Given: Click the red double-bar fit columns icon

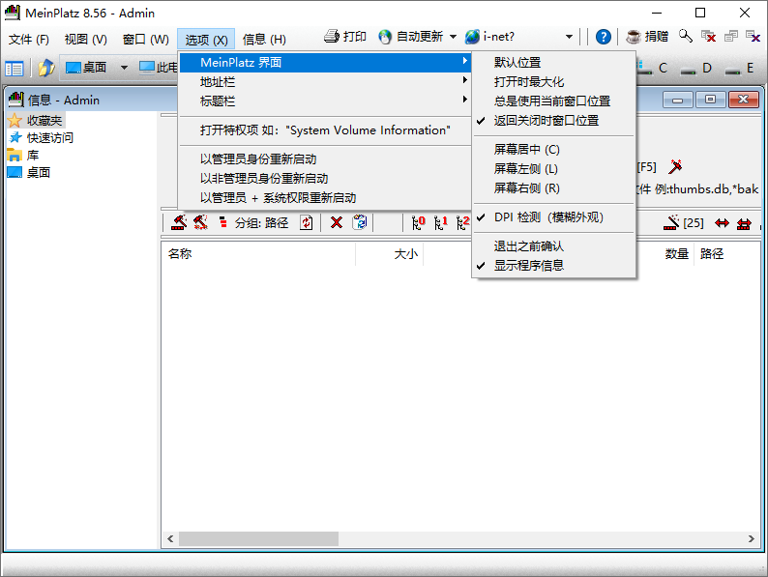Looking at the screenshot, I should [744, 223].
